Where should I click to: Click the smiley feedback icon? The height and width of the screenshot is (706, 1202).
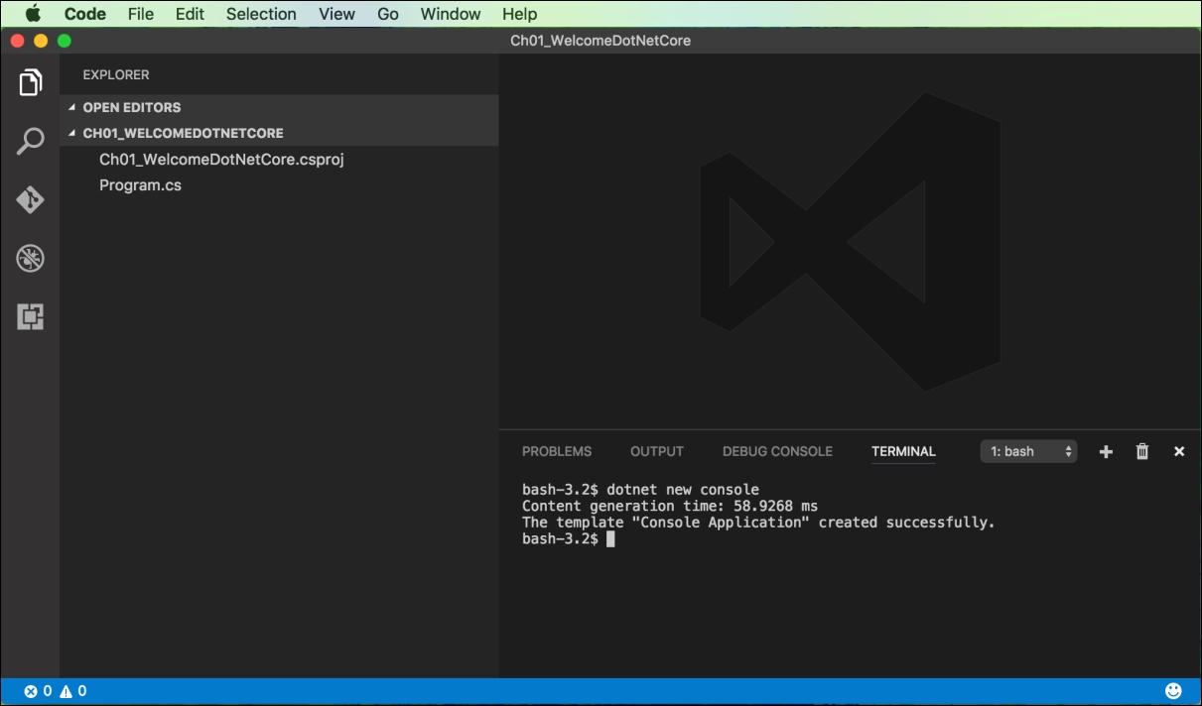tap(1174, 691)
